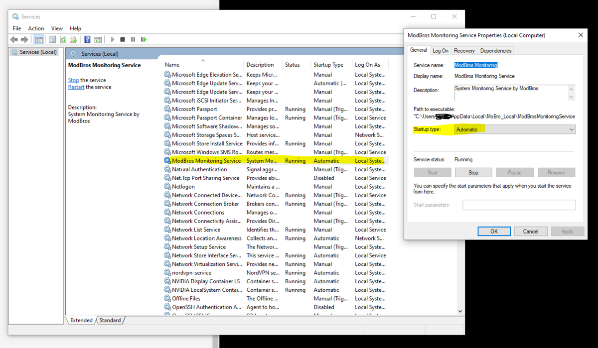The image size is (598, 348).
Task: Click the green Refresh toolbar icon
Action: [63, 39]
